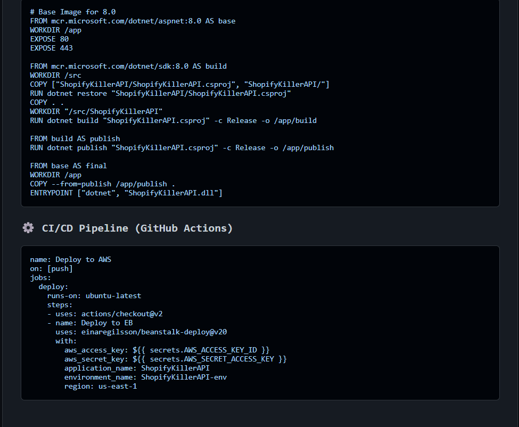Click the 'name: Deploy to AWS' line

70,259
